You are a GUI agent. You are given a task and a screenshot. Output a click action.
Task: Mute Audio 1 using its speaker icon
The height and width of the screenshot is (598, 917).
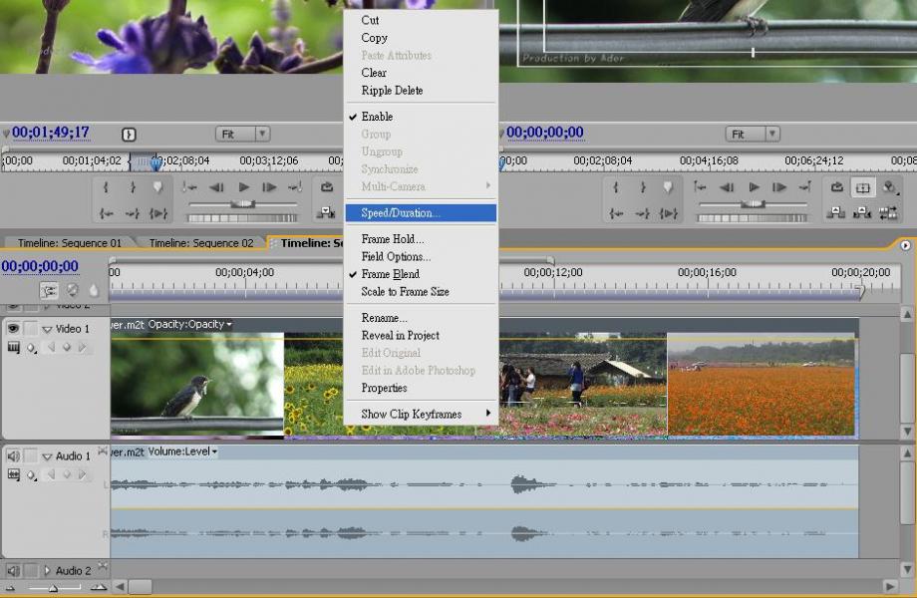13,455
